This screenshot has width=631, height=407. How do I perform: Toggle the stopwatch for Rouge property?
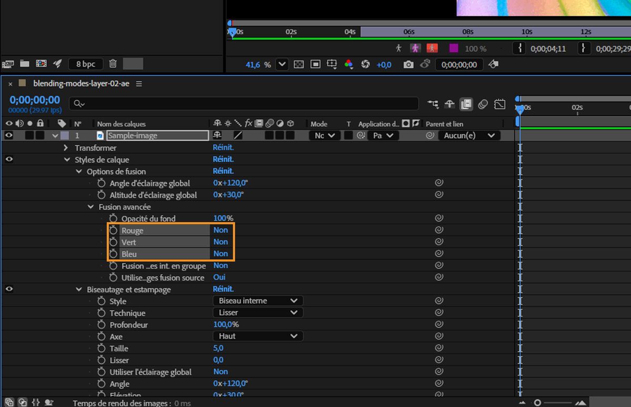pos(113,231)
